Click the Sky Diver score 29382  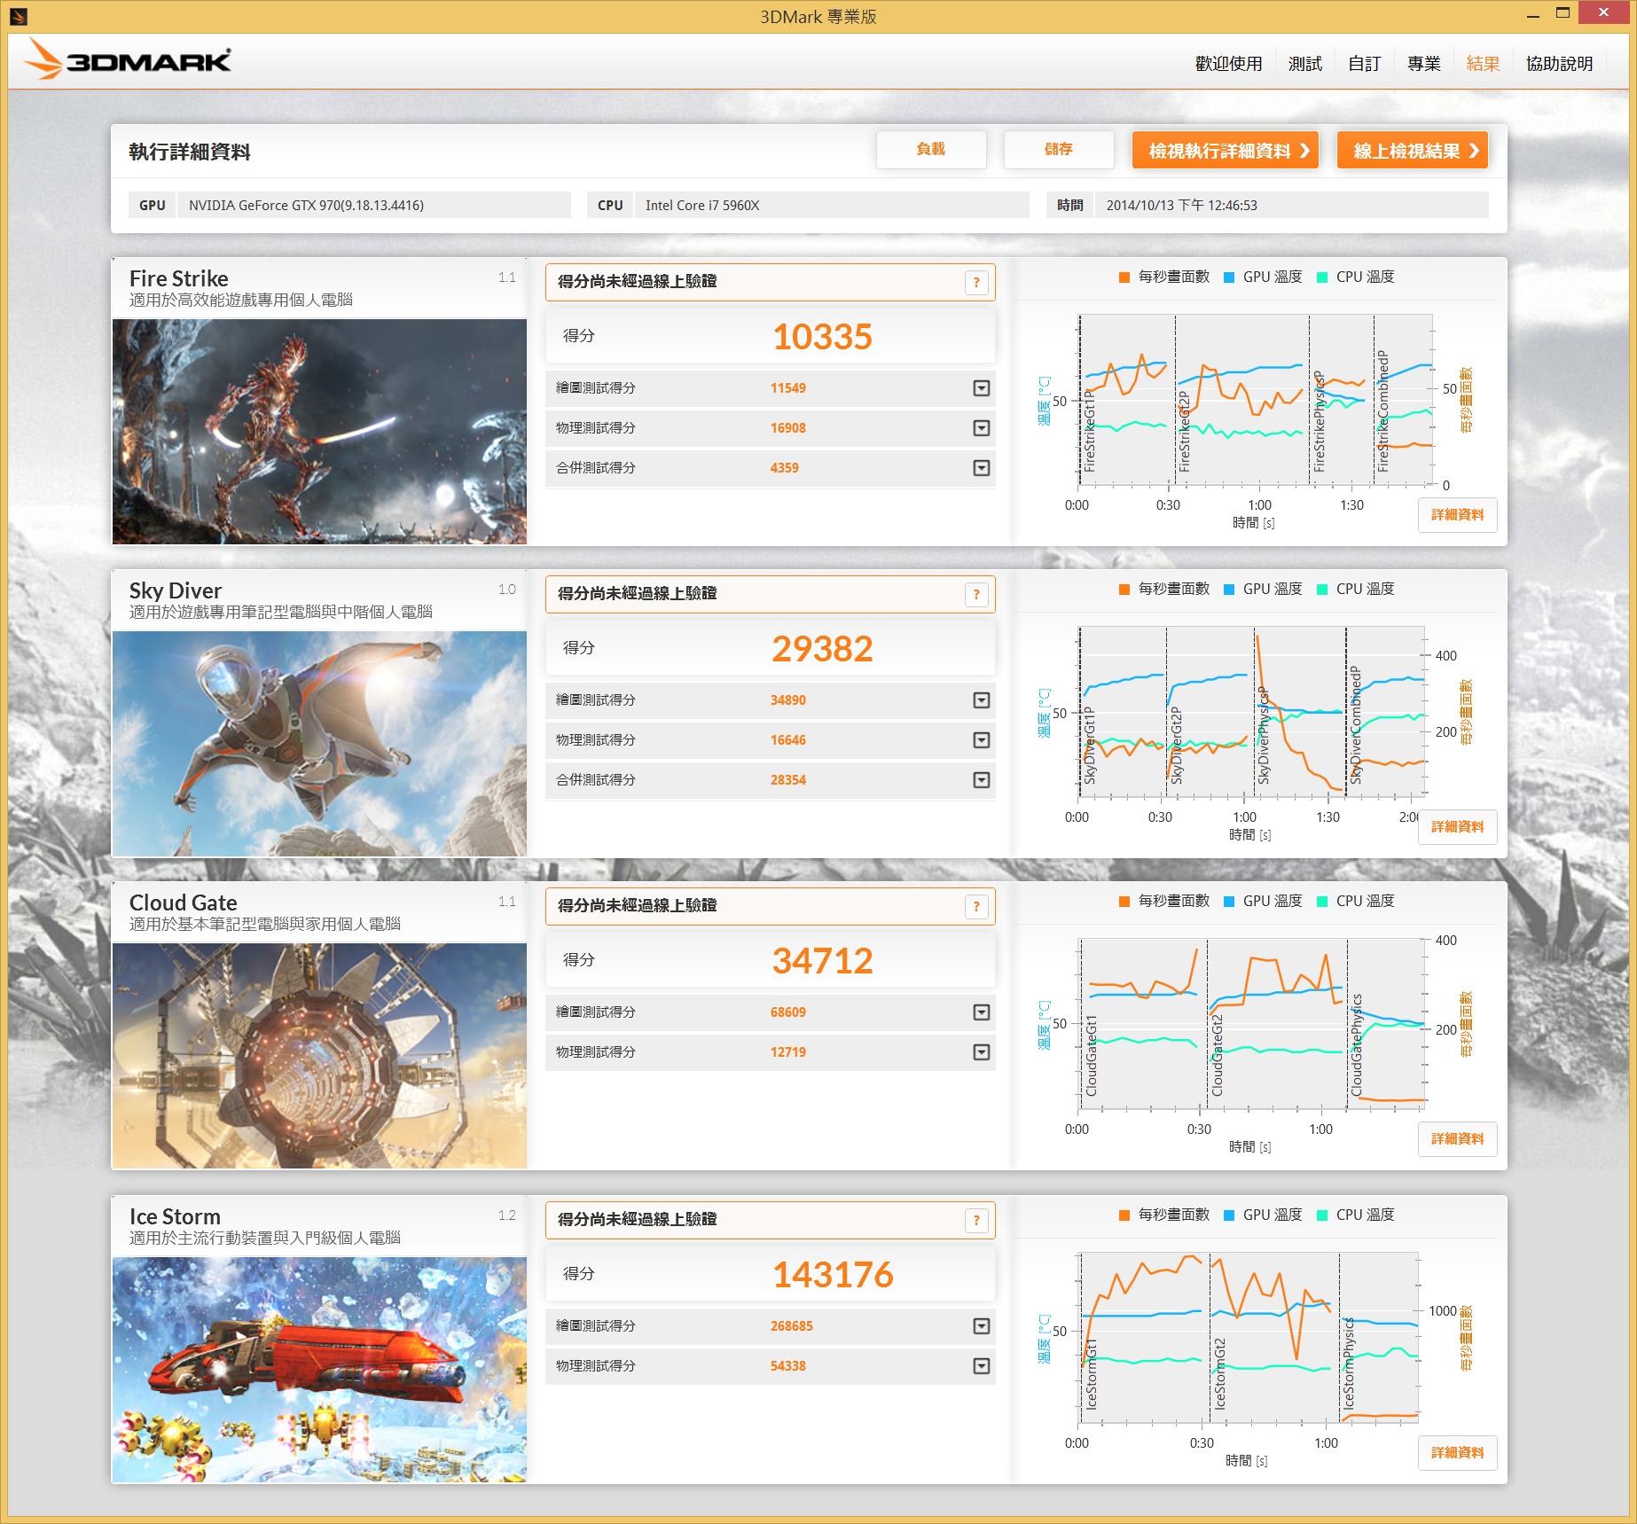tap(822, 649)
